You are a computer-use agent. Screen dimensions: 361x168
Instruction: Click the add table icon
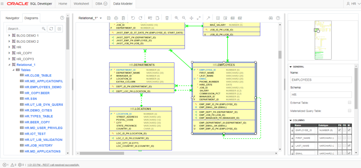150,18
